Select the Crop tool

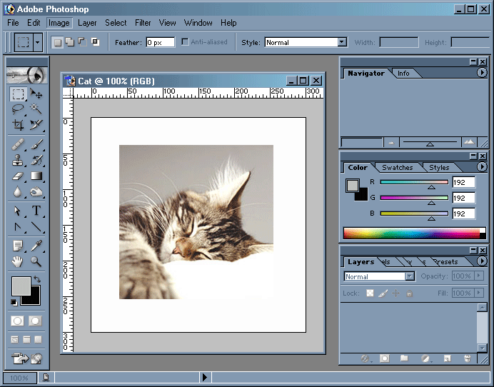click(x=18, y=124)
